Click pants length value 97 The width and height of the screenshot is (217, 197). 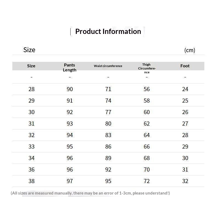[70, 181]
